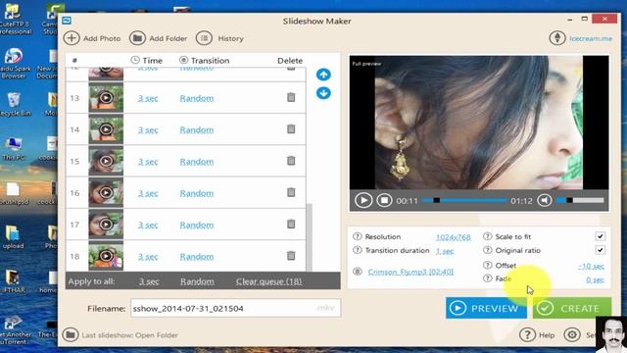This screenshot has height=353, width=627.
Task: Adjust the preview volume slider
Action: click(580, 200)
